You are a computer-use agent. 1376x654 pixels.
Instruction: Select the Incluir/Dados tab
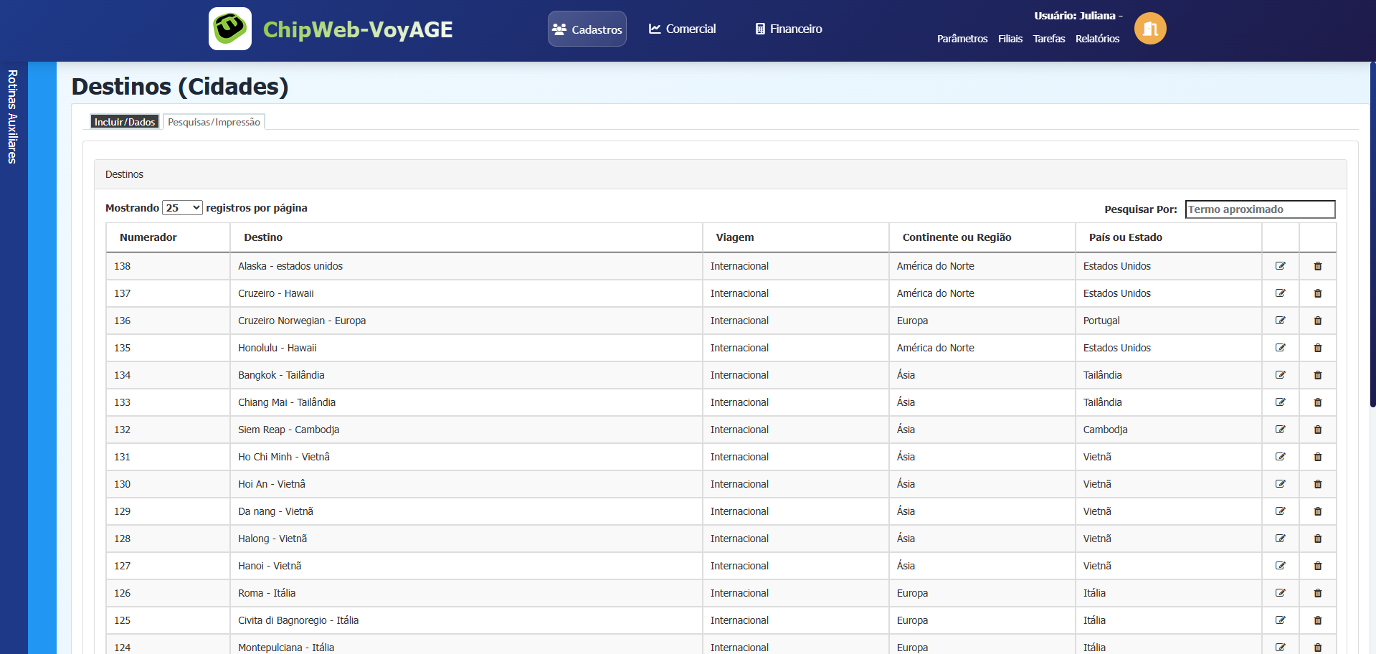[125, 122]
